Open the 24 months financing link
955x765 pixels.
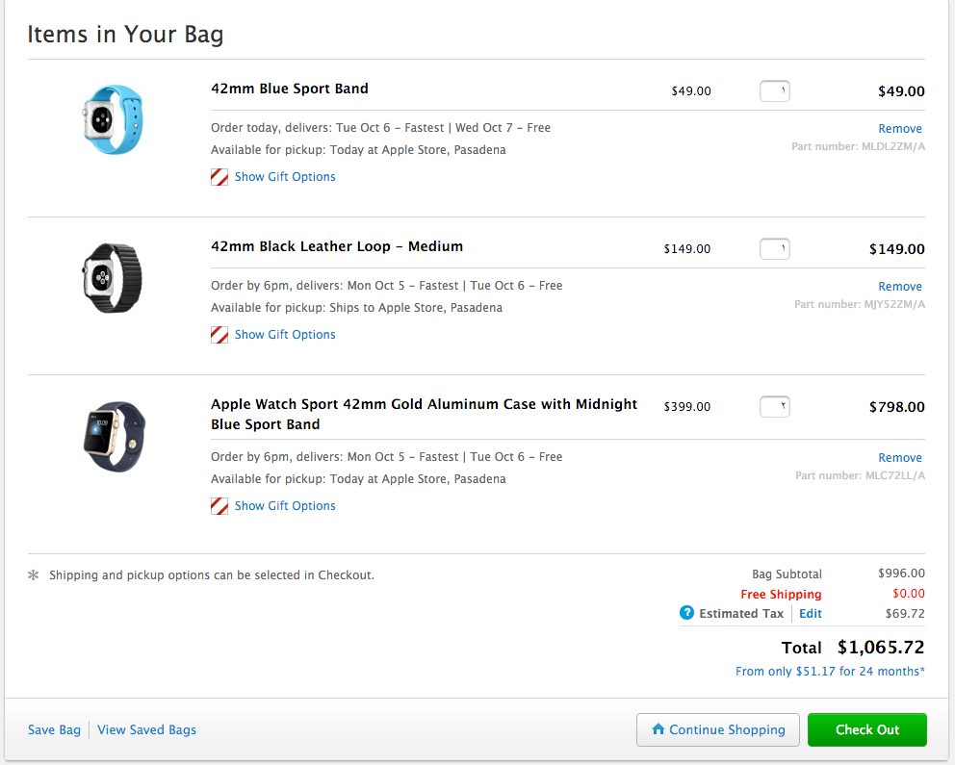pos(830,672)
